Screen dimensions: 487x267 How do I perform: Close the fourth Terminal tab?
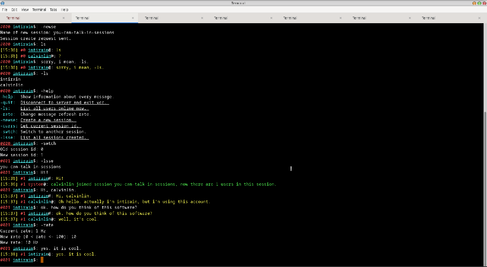pyautogui.click(x=271, y=18)
